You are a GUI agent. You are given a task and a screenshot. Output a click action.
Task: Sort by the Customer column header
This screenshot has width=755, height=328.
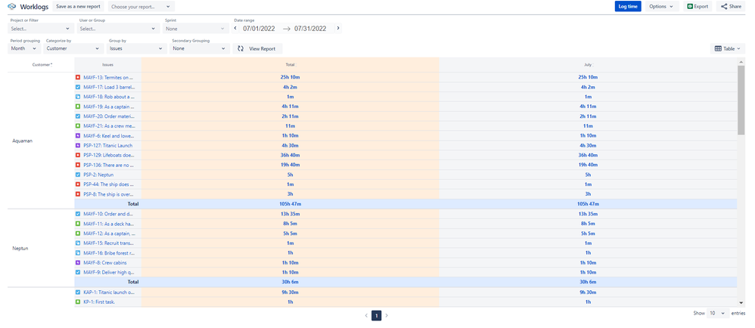point(42,64)
